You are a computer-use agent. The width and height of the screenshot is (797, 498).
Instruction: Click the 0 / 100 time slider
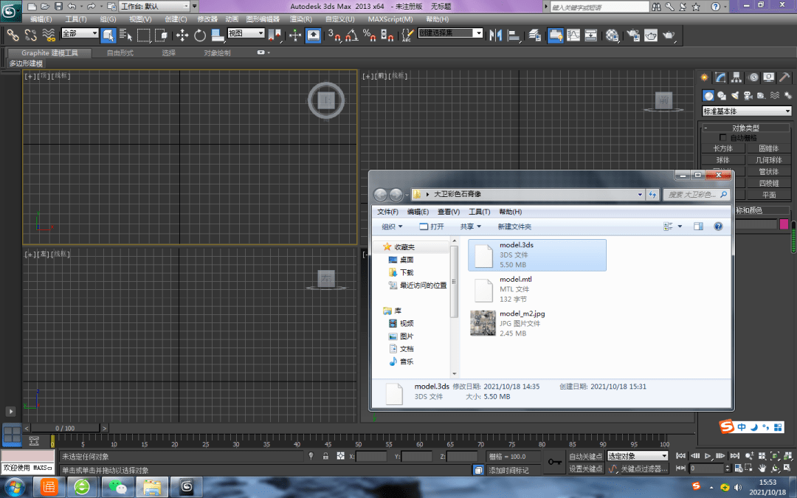pos(65,428)
